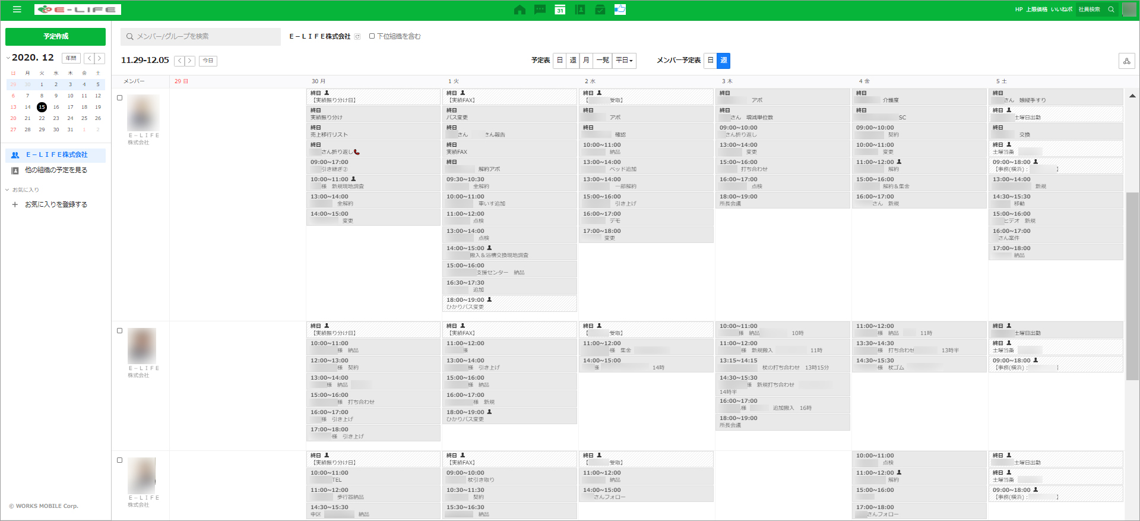Click the refresh icon beside E-LIFE株式会社
Image resolution: width=1140 pixels, height=521 pixels.
(357, 37)
